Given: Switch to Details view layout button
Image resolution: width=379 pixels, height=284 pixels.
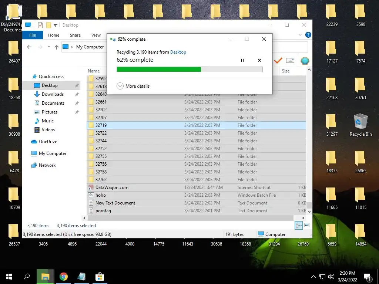Looking at the screenshot, I should point(299,225).
